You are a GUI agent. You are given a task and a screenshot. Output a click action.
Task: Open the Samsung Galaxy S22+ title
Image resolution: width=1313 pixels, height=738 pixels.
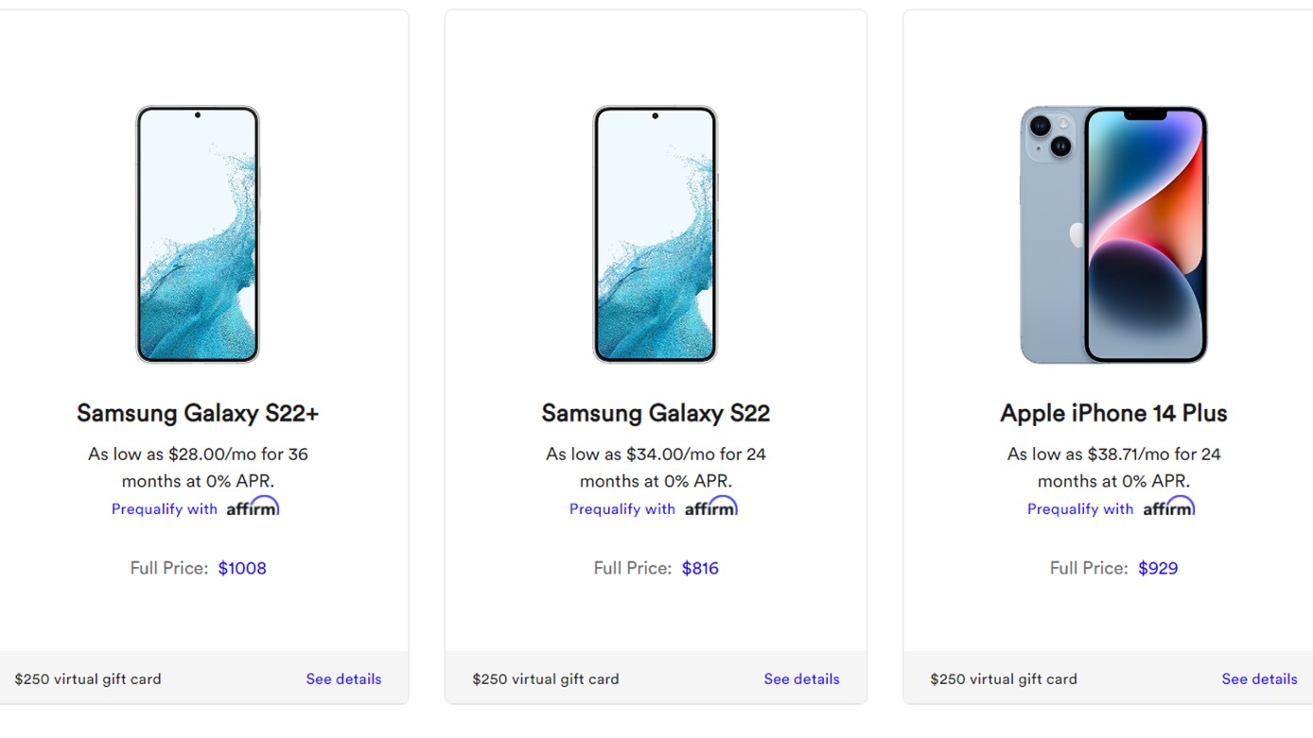tap(198, 413)
